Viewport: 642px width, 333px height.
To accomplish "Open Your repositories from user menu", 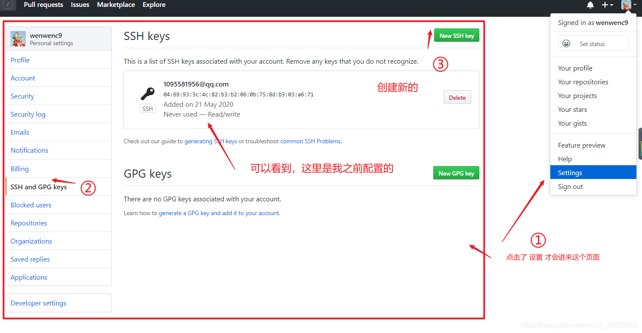I will tap(593, 82).
